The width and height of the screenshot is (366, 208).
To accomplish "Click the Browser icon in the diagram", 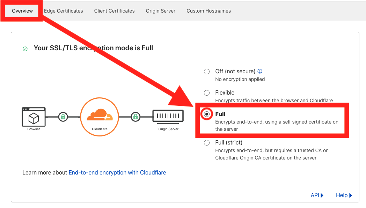I will (x=34, y=117).
